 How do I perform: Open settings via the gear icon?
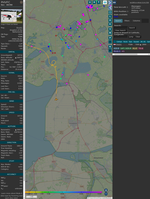coord(110,12)
